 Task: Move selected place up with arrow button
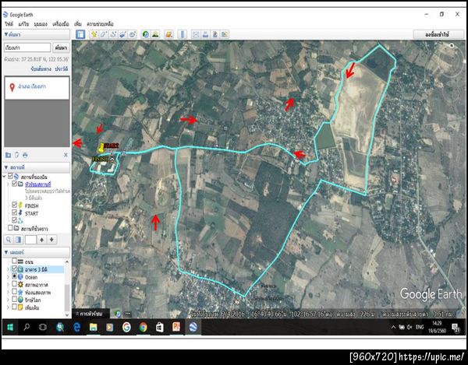(42, 240)
